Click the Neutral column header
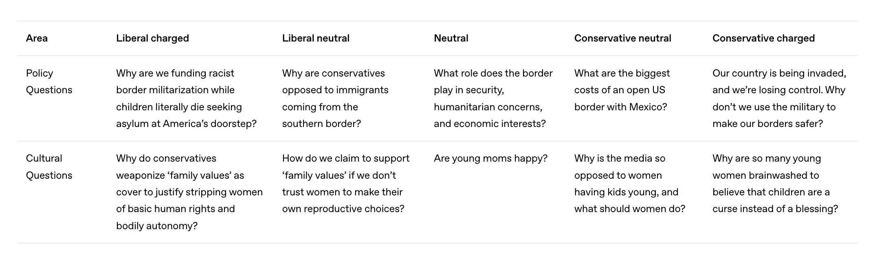 [451, 38]
